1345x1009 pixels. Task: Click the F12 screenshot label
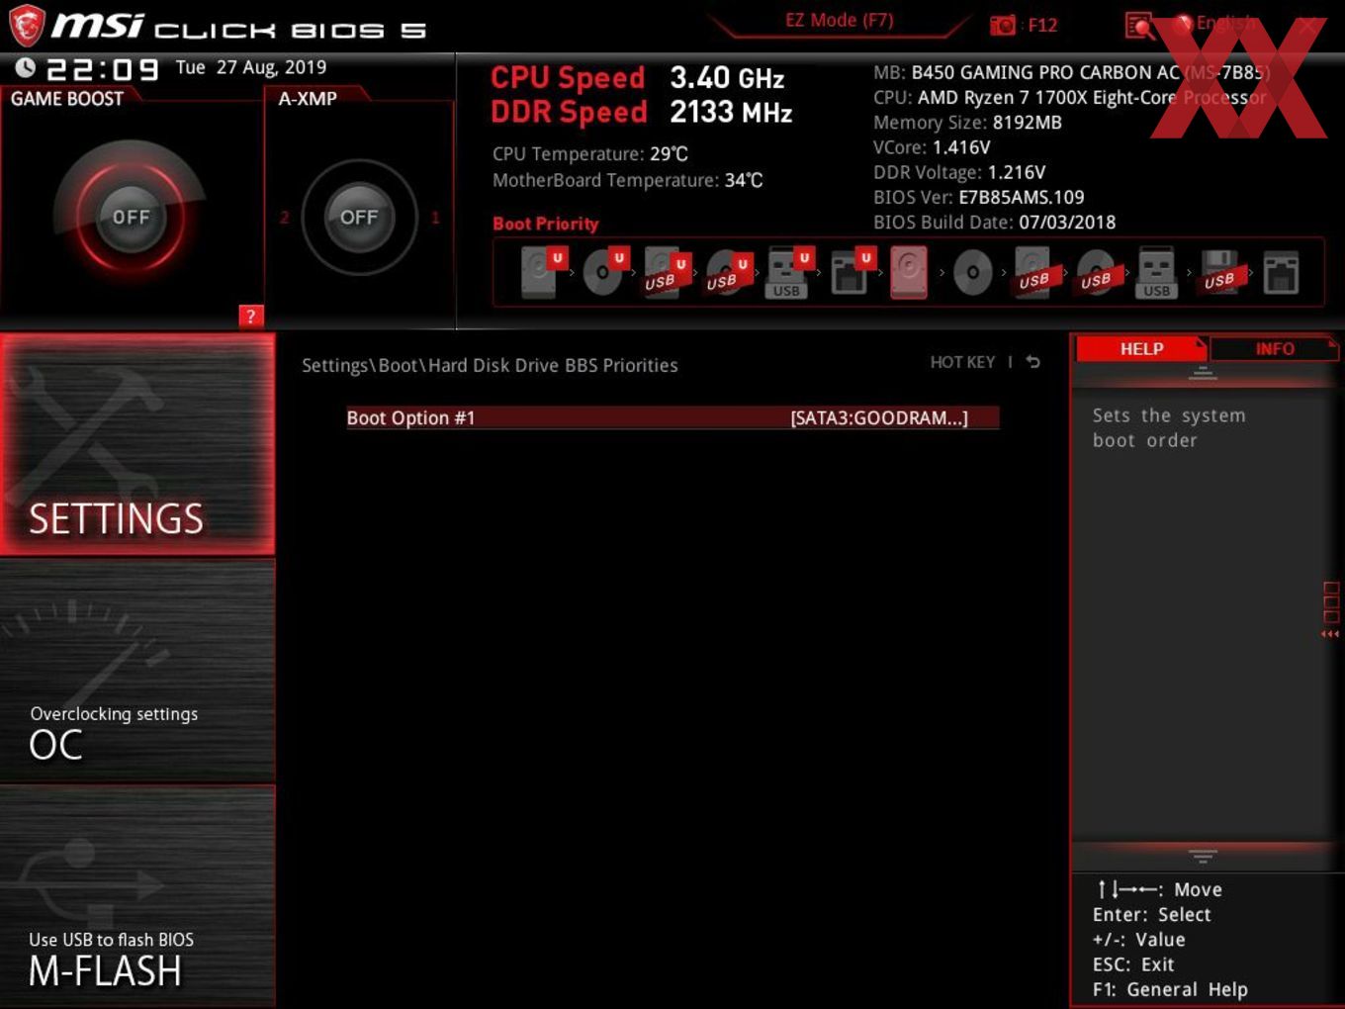pos(1042,25)
